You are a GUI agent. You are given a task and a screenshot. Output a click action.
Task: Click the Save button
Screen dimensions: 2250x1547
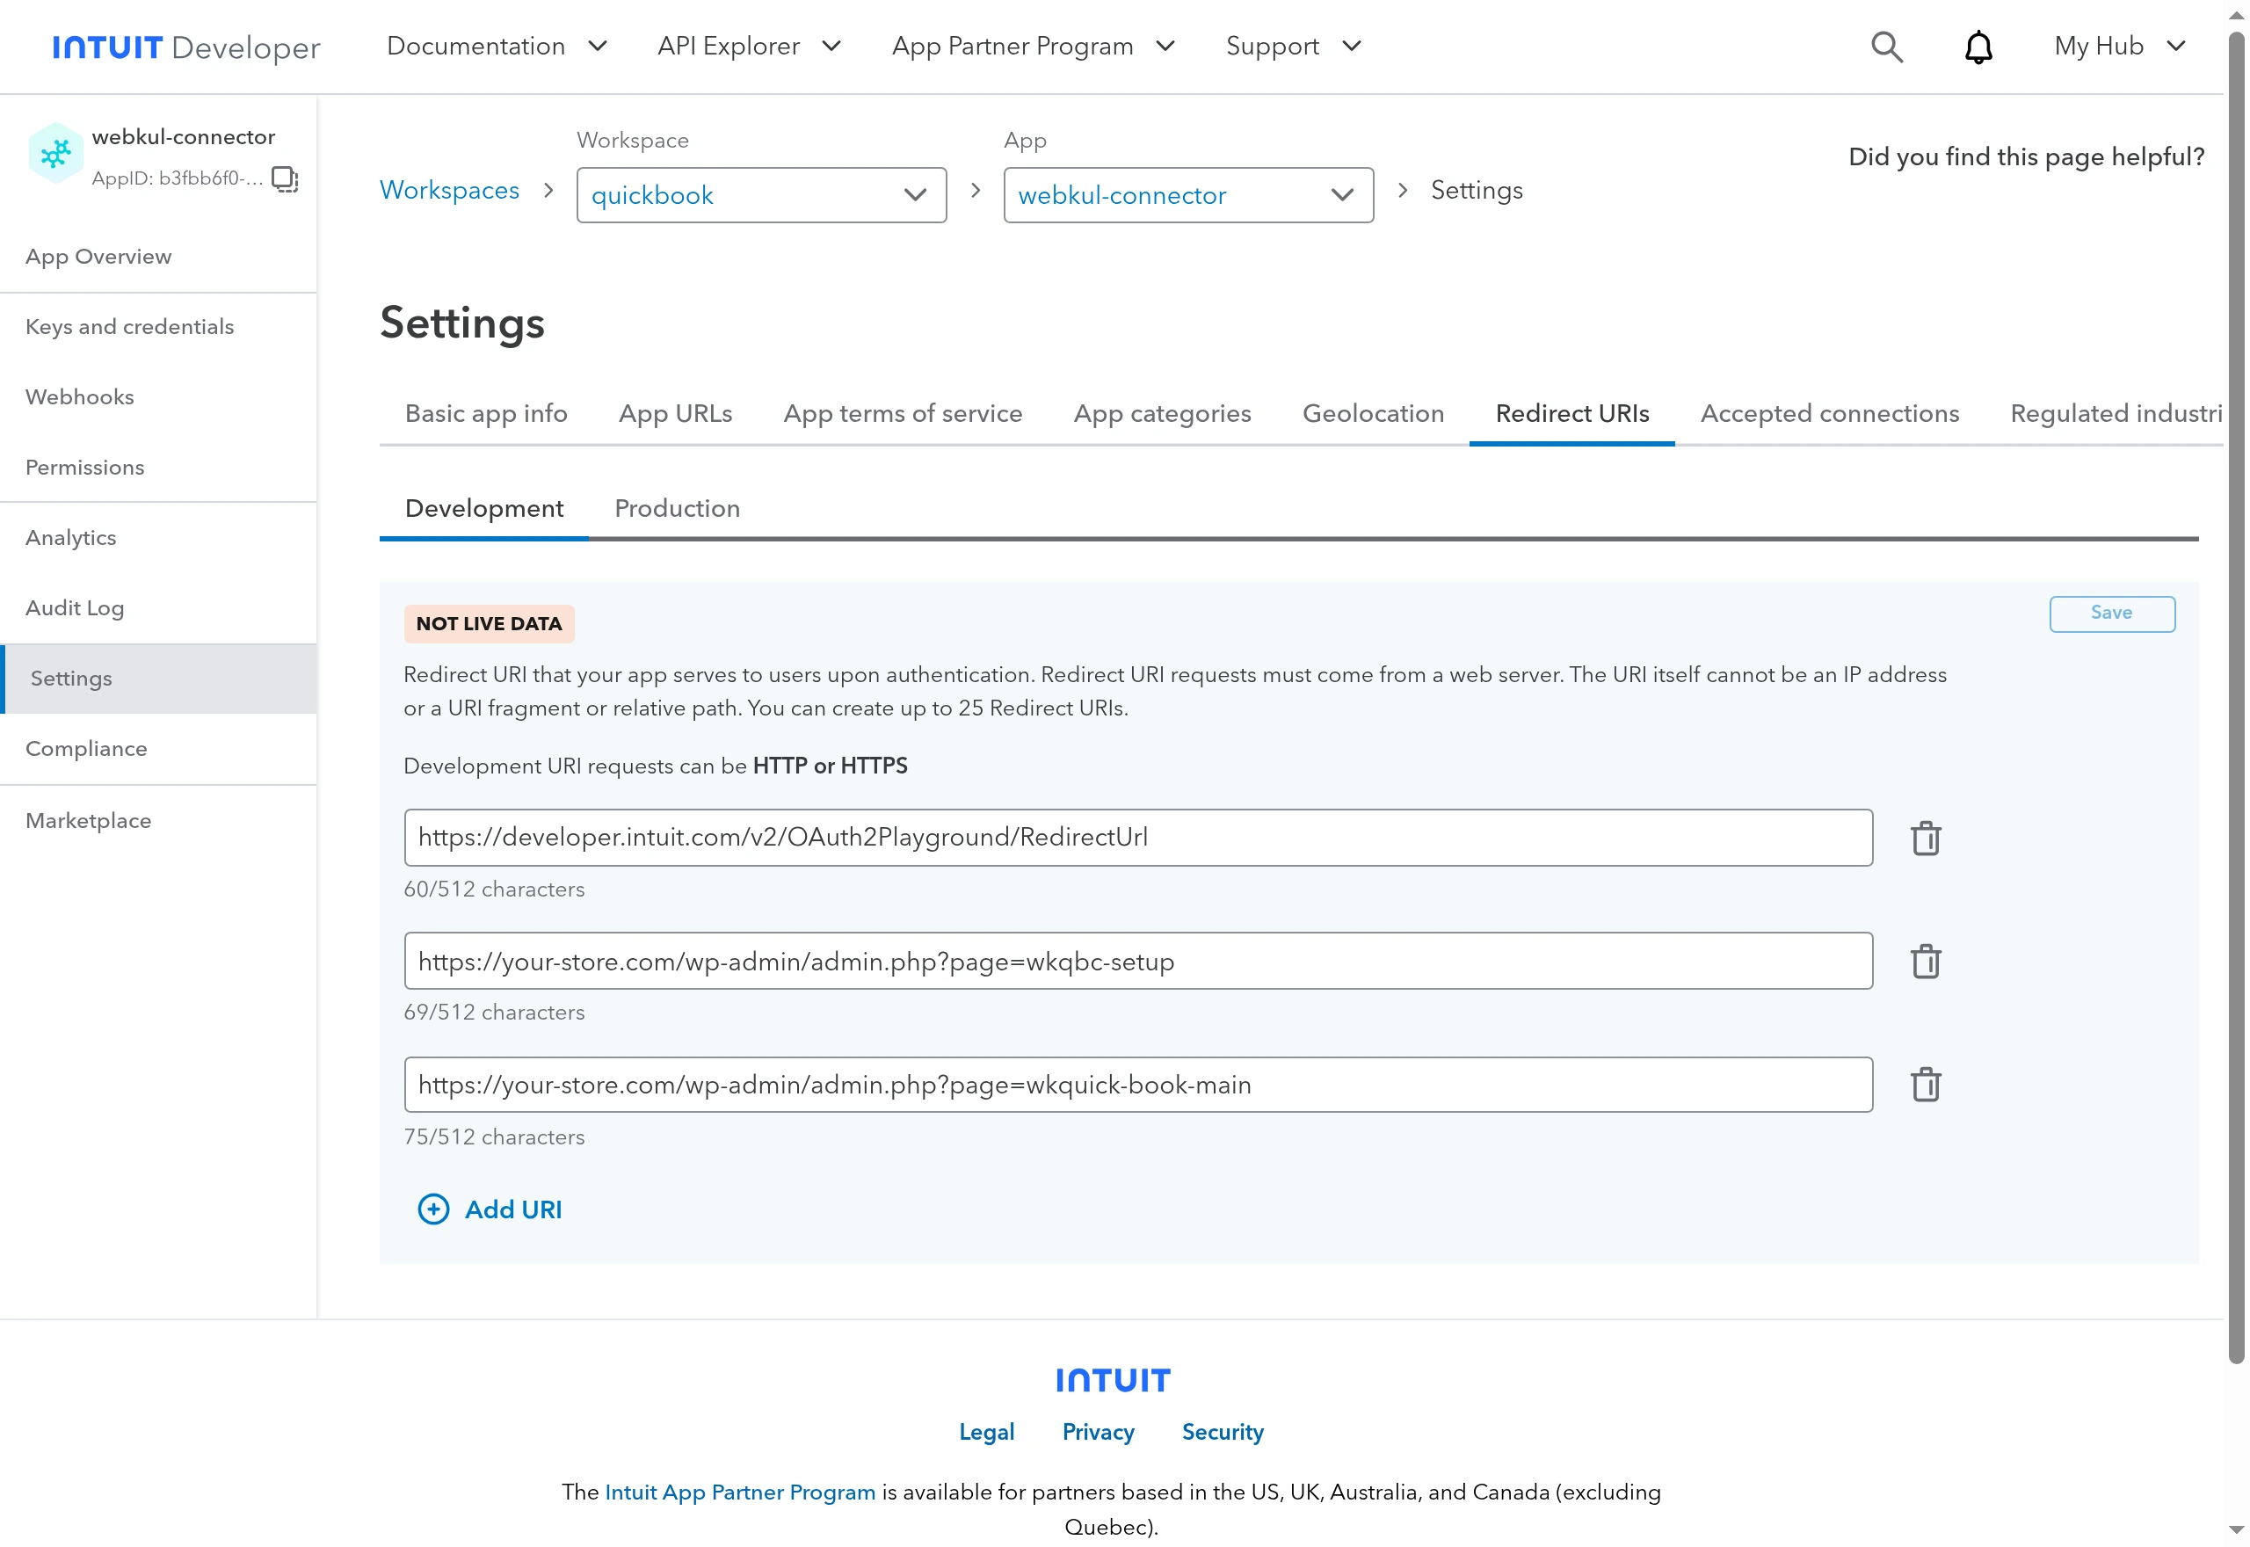pos(2111,614)
